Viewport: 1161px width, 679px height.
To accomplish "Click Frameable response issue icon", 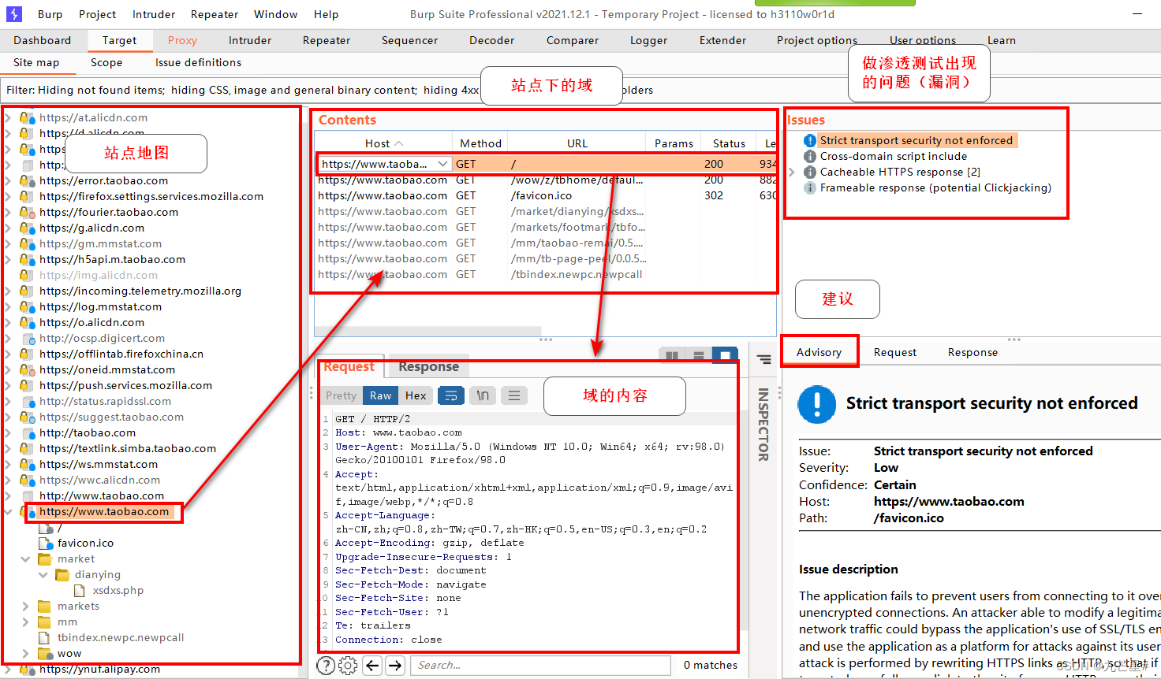I will click(810, 187).
